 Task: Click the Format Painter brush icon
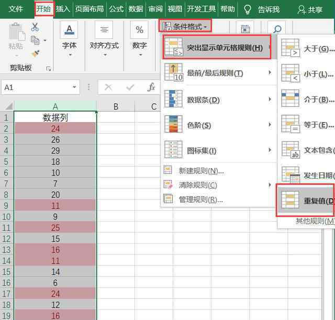coord(35,53)
